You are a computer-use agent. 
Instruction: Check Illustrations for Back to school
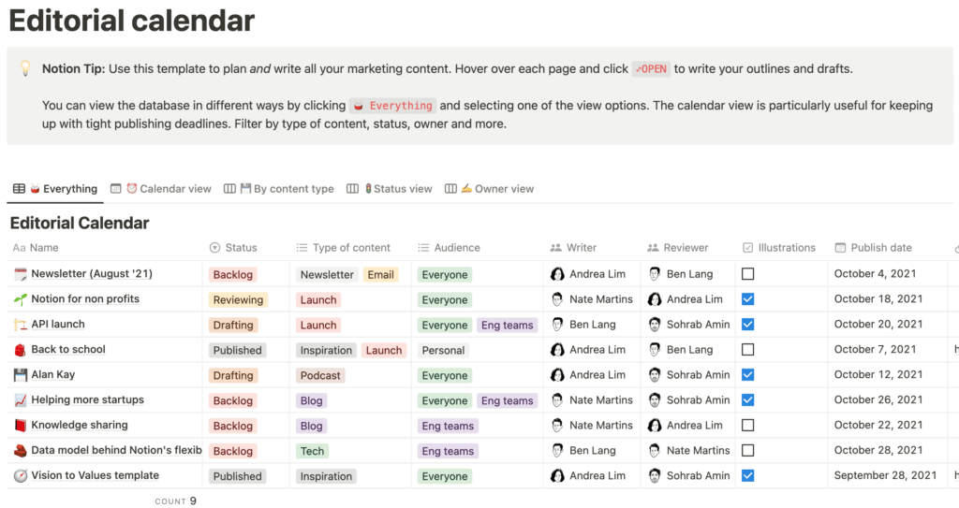[747, 350]
